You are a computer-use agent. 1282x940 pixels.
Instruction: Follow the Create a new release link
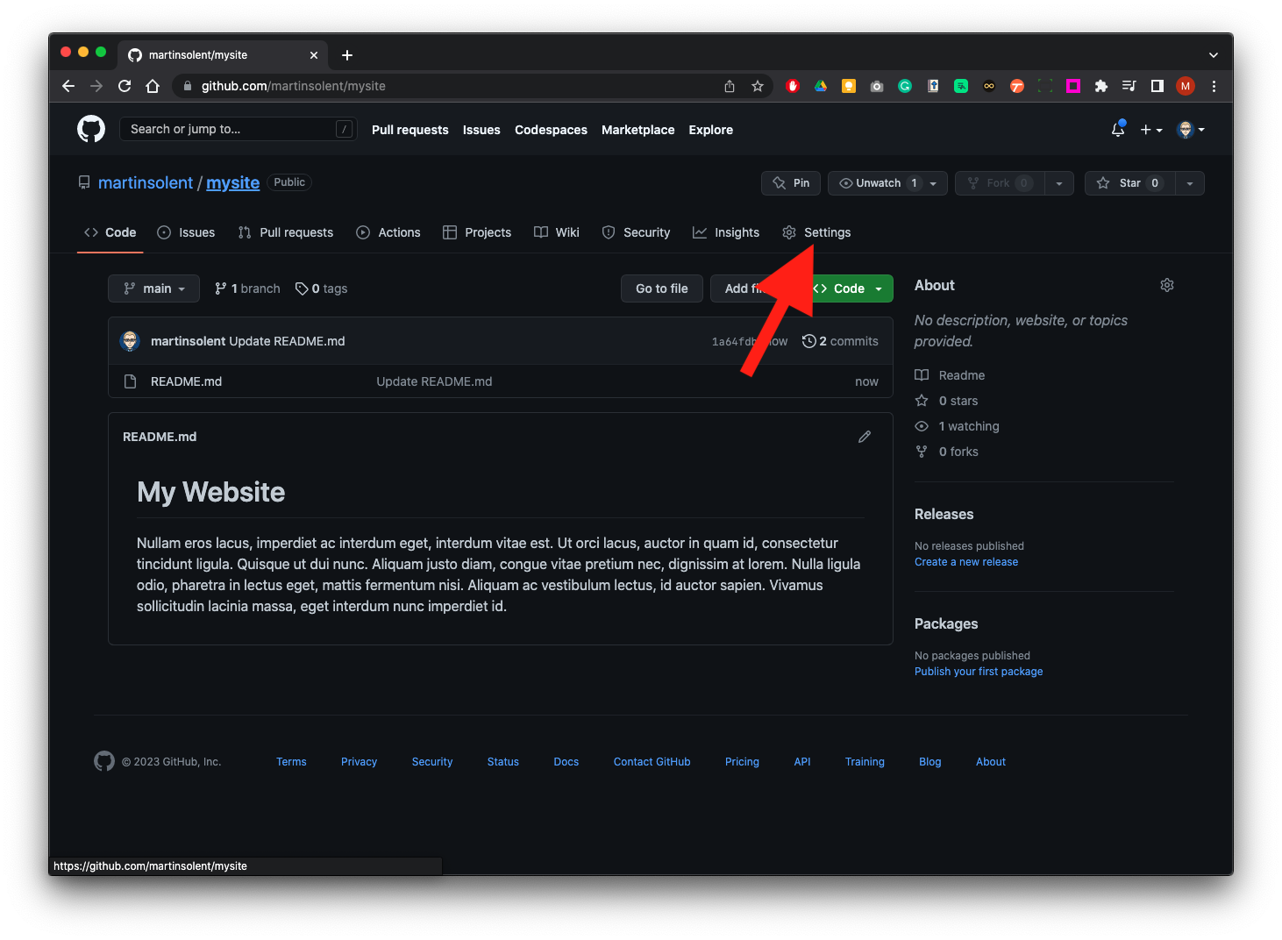965,562
